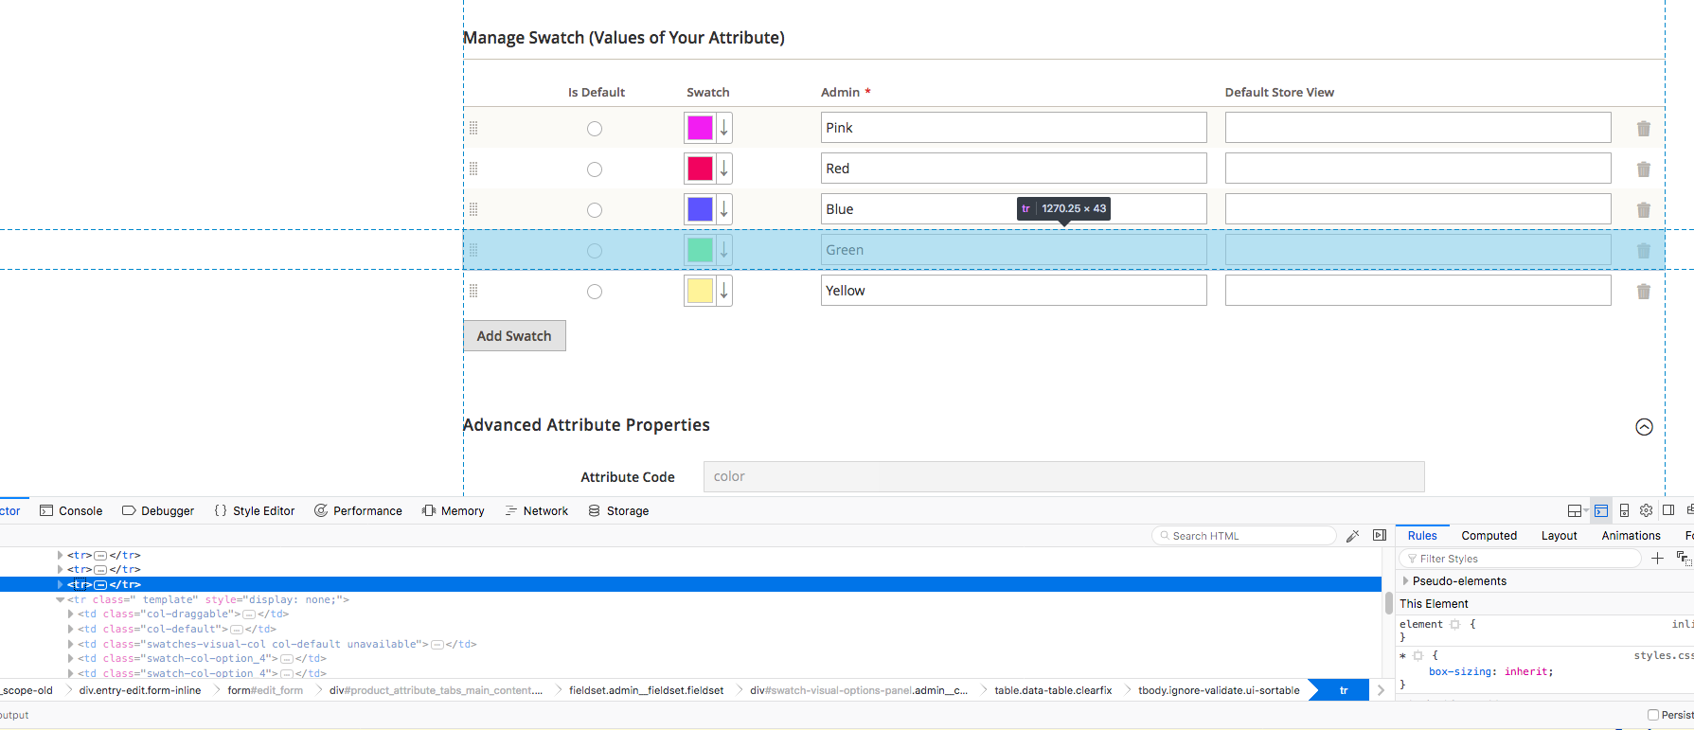Viewport: 1694px width, 730px height.
Task: Open the yellow color swatch
Action: [700, 291]
